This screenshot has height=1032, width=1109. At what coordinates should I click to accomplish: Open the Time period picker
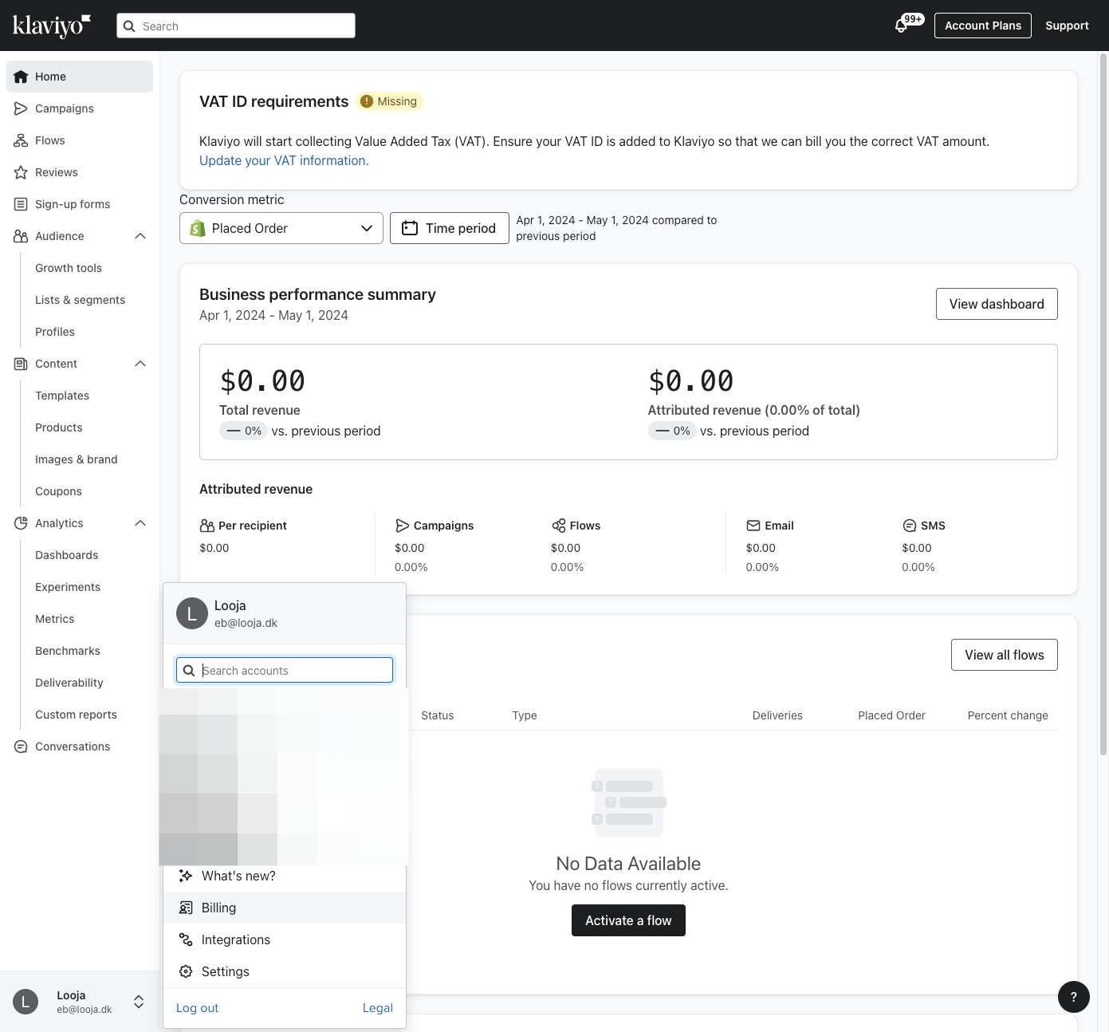pyautogui.click(x=450, y=228)
